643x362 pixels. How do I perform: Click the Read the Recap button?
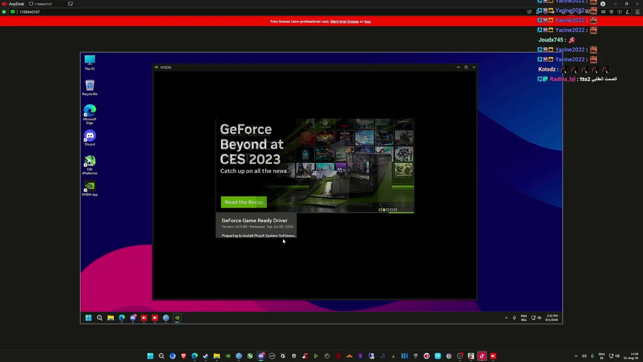pyautogui.click(x=244, y=202)
